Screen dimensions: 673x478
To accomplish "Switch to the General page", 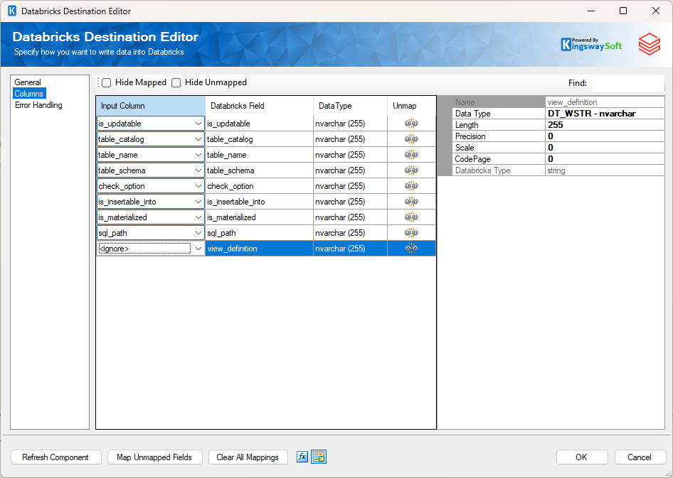I will [28, 82].
